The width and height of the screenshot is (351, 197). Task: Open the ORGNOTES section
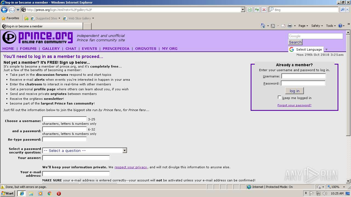(x=146, y=48)
